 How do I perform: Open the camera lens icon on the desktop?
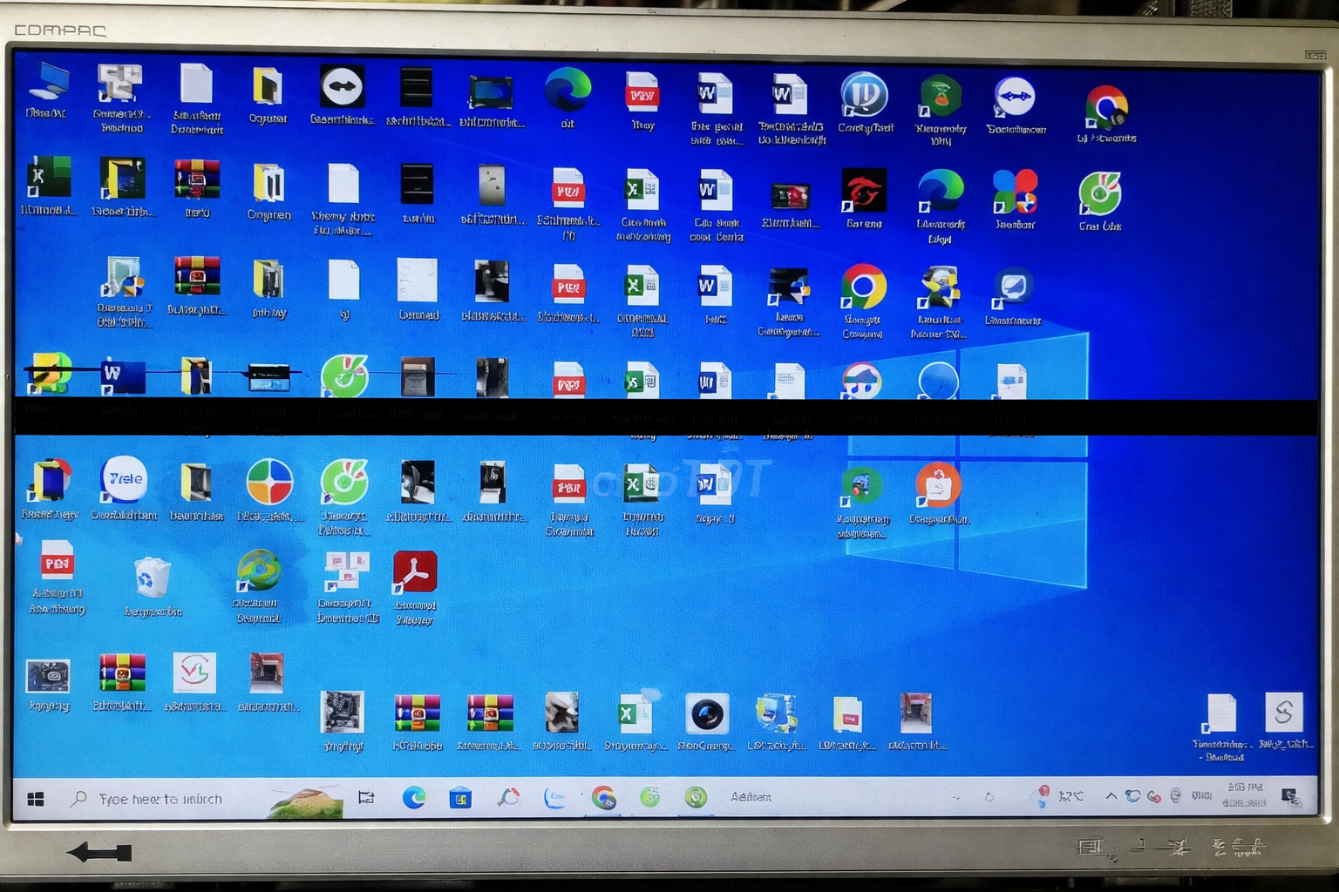coord(707,715)
